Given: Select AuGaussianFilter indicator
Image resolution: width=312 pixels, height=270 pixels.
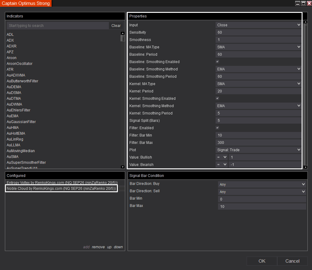Looking at the screenshot, I should pyautogui.click(x=21, y=122).
